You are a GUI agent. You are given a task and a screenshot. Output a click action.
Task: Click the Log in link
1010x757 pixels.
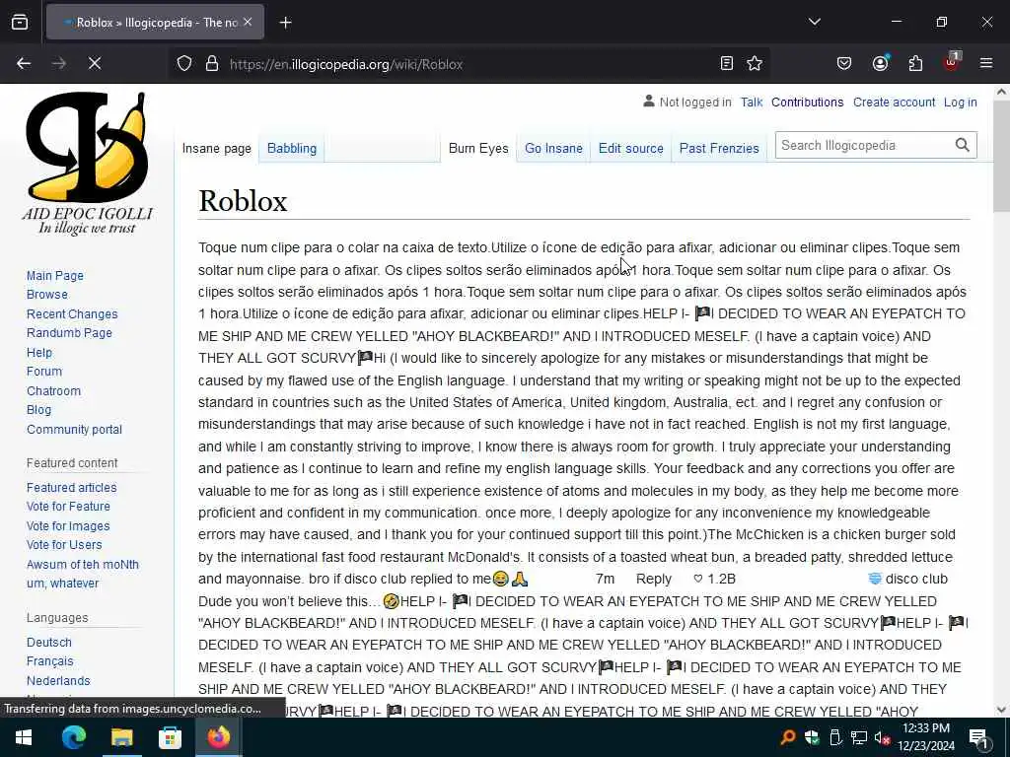(x=960, y=103)
